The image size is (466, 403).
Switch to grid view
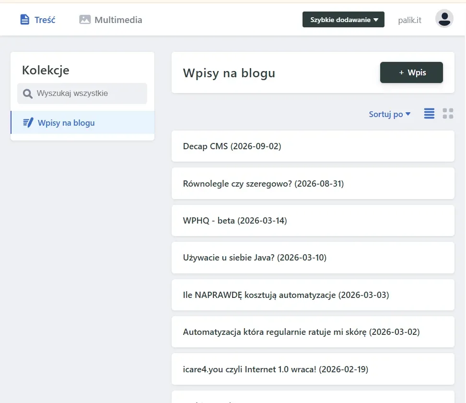coord(448,114)
